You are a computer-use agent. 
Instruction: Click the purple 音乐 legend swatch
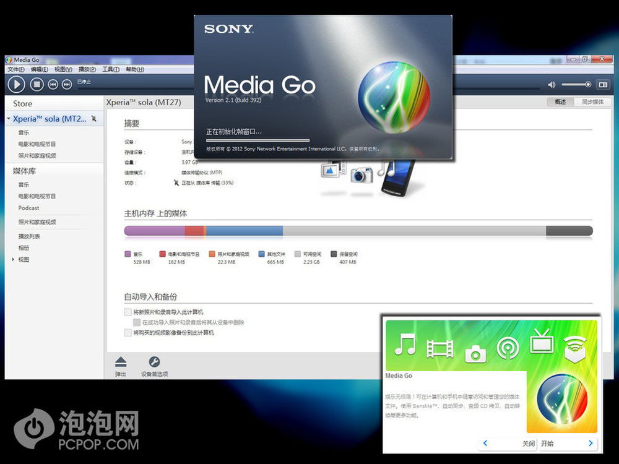pos(128,254)
